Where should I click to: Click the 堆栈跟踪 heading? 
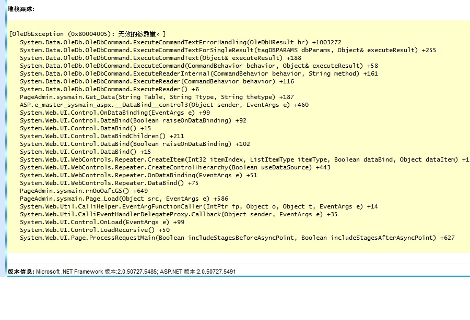coord(21,9)
